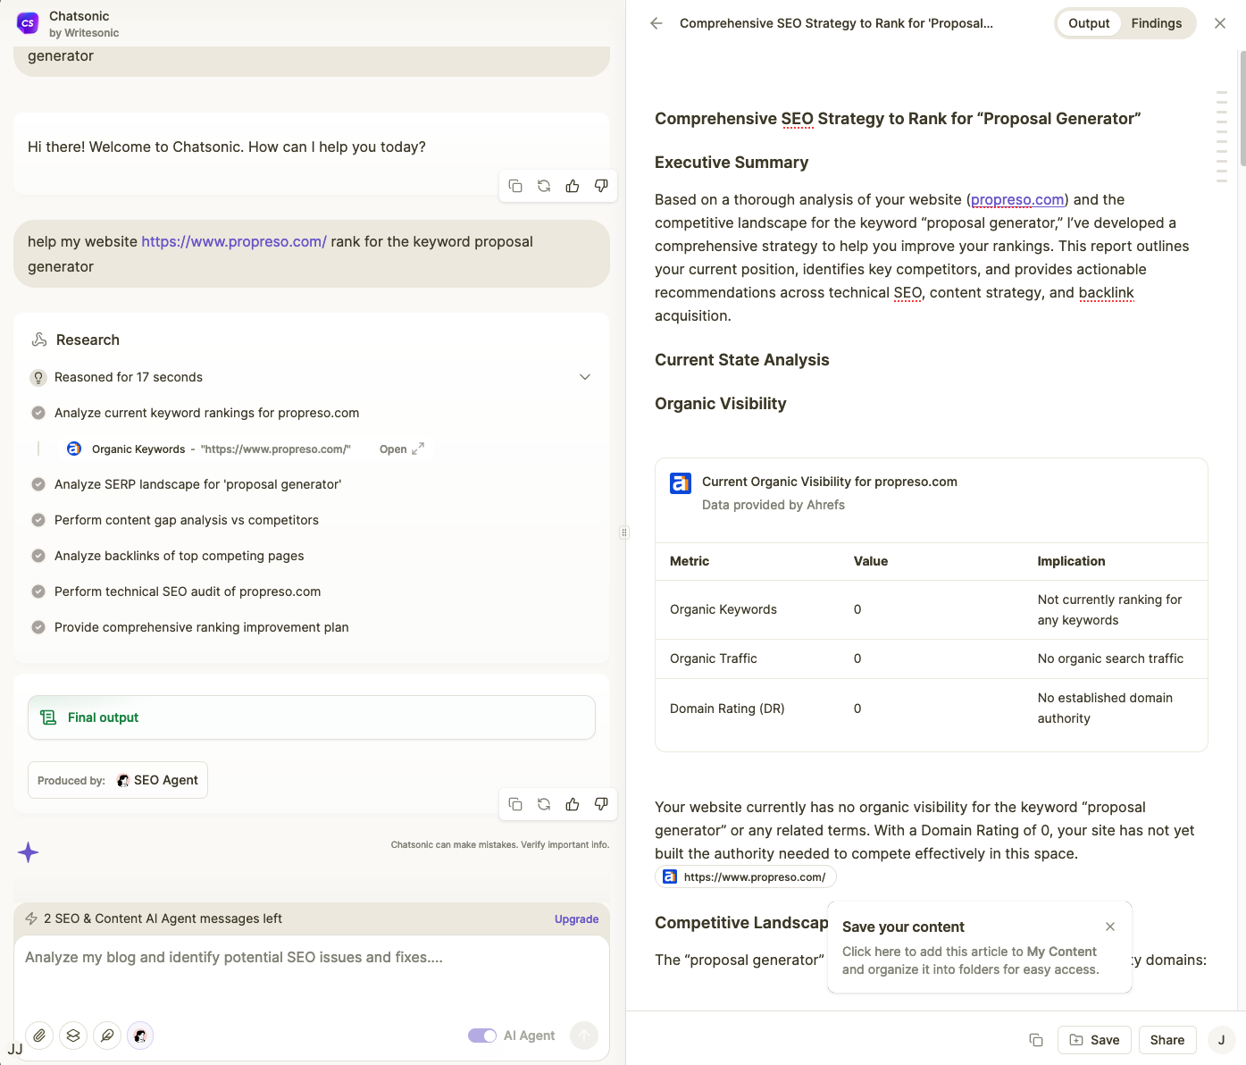Image resolution: width=1246 pixels, height=1065 pixels.
Task: Click the send message arrow button
Action: [x=584, y=1036]
